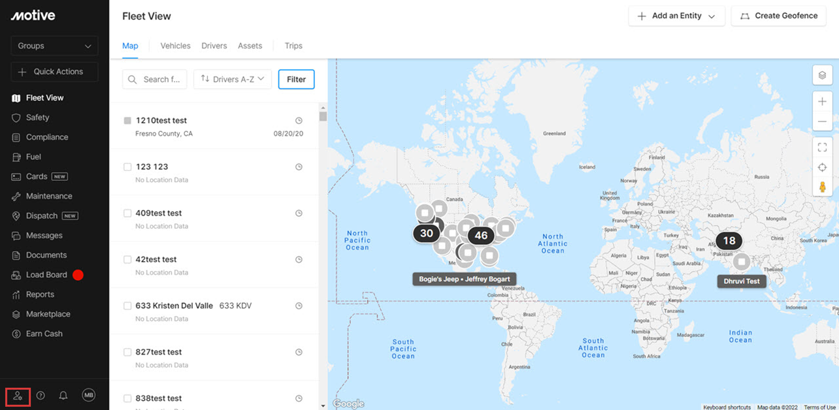The image size is (839, 410).
Task: Open Messages in the sidebar
Action: point(44,235)
